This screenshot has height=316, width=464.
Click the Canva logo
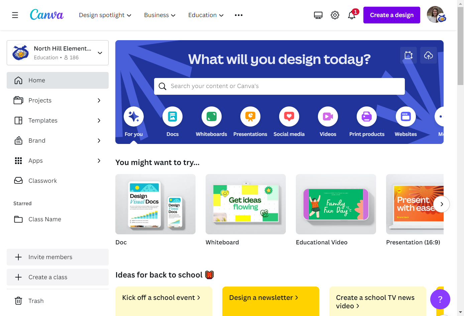point(46,15)
